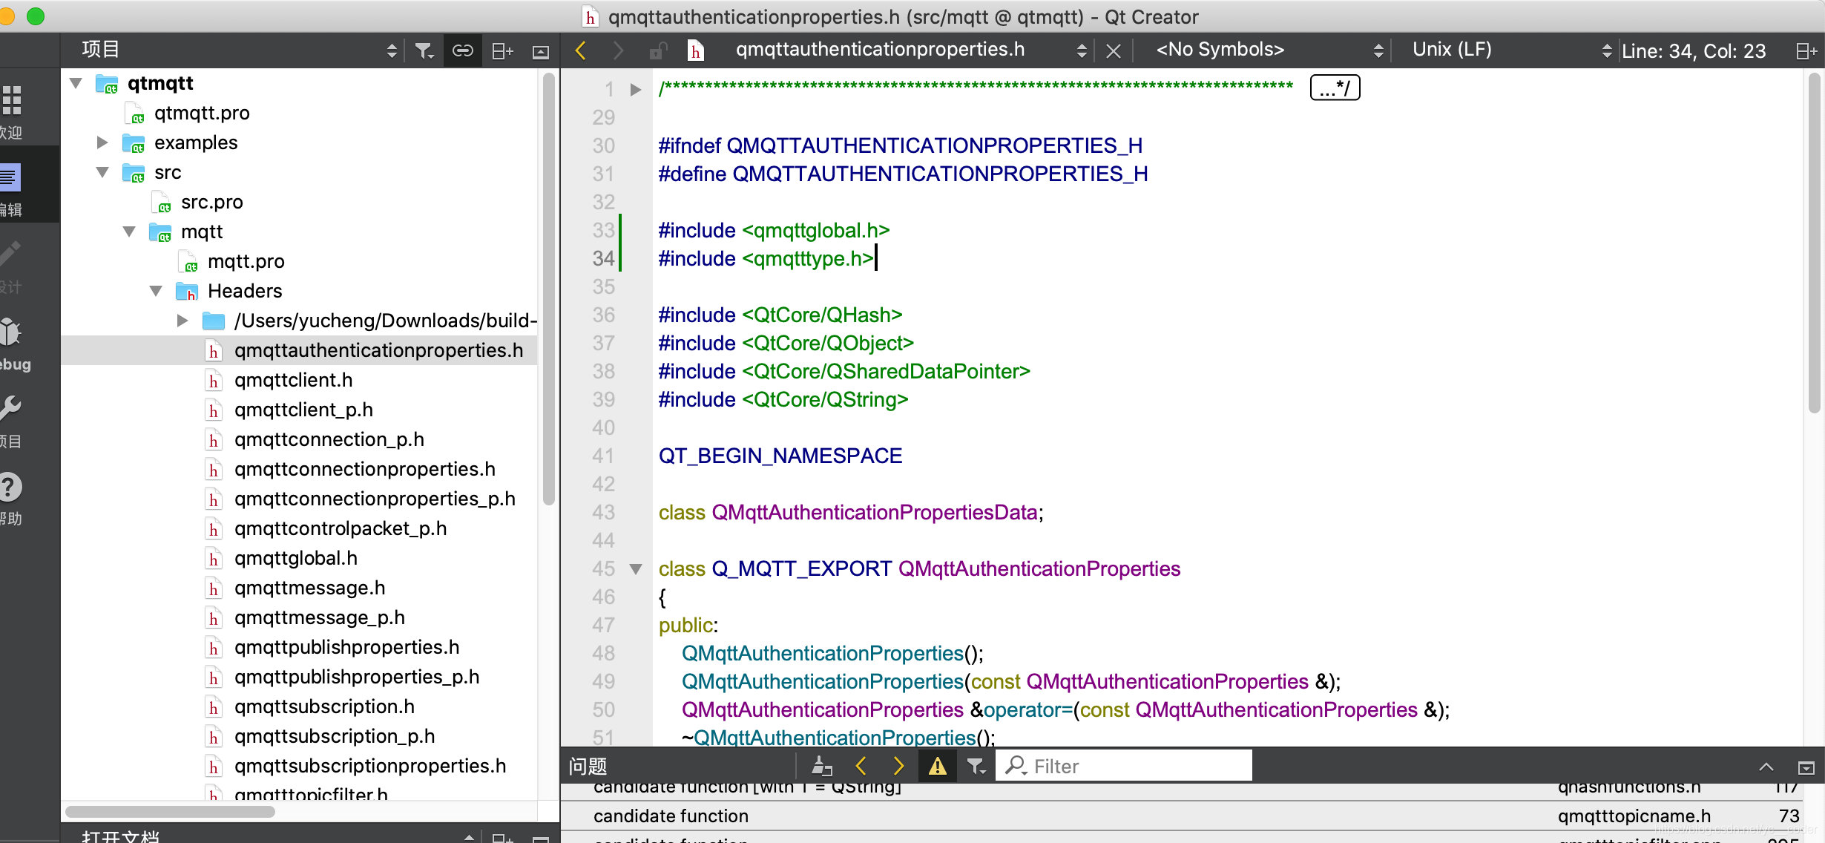1825x843 pixels.
Task: Toggle fold marker at class line 45
Action: (636, 569)
